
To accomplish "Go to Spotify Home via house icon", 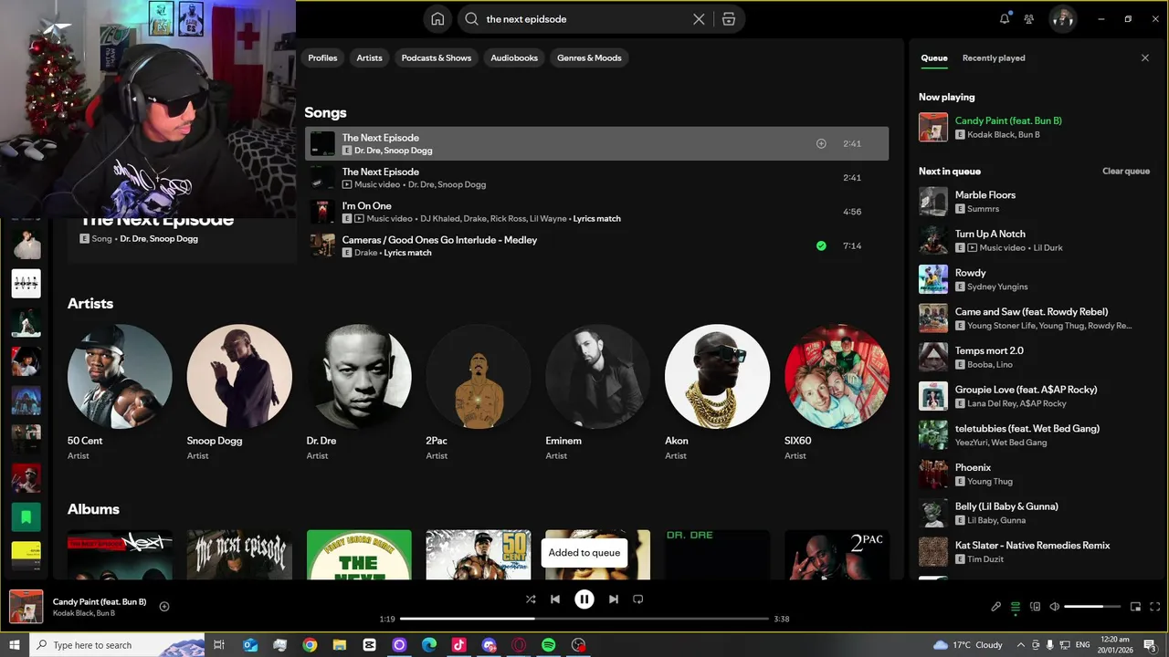I will coord(437,19).
